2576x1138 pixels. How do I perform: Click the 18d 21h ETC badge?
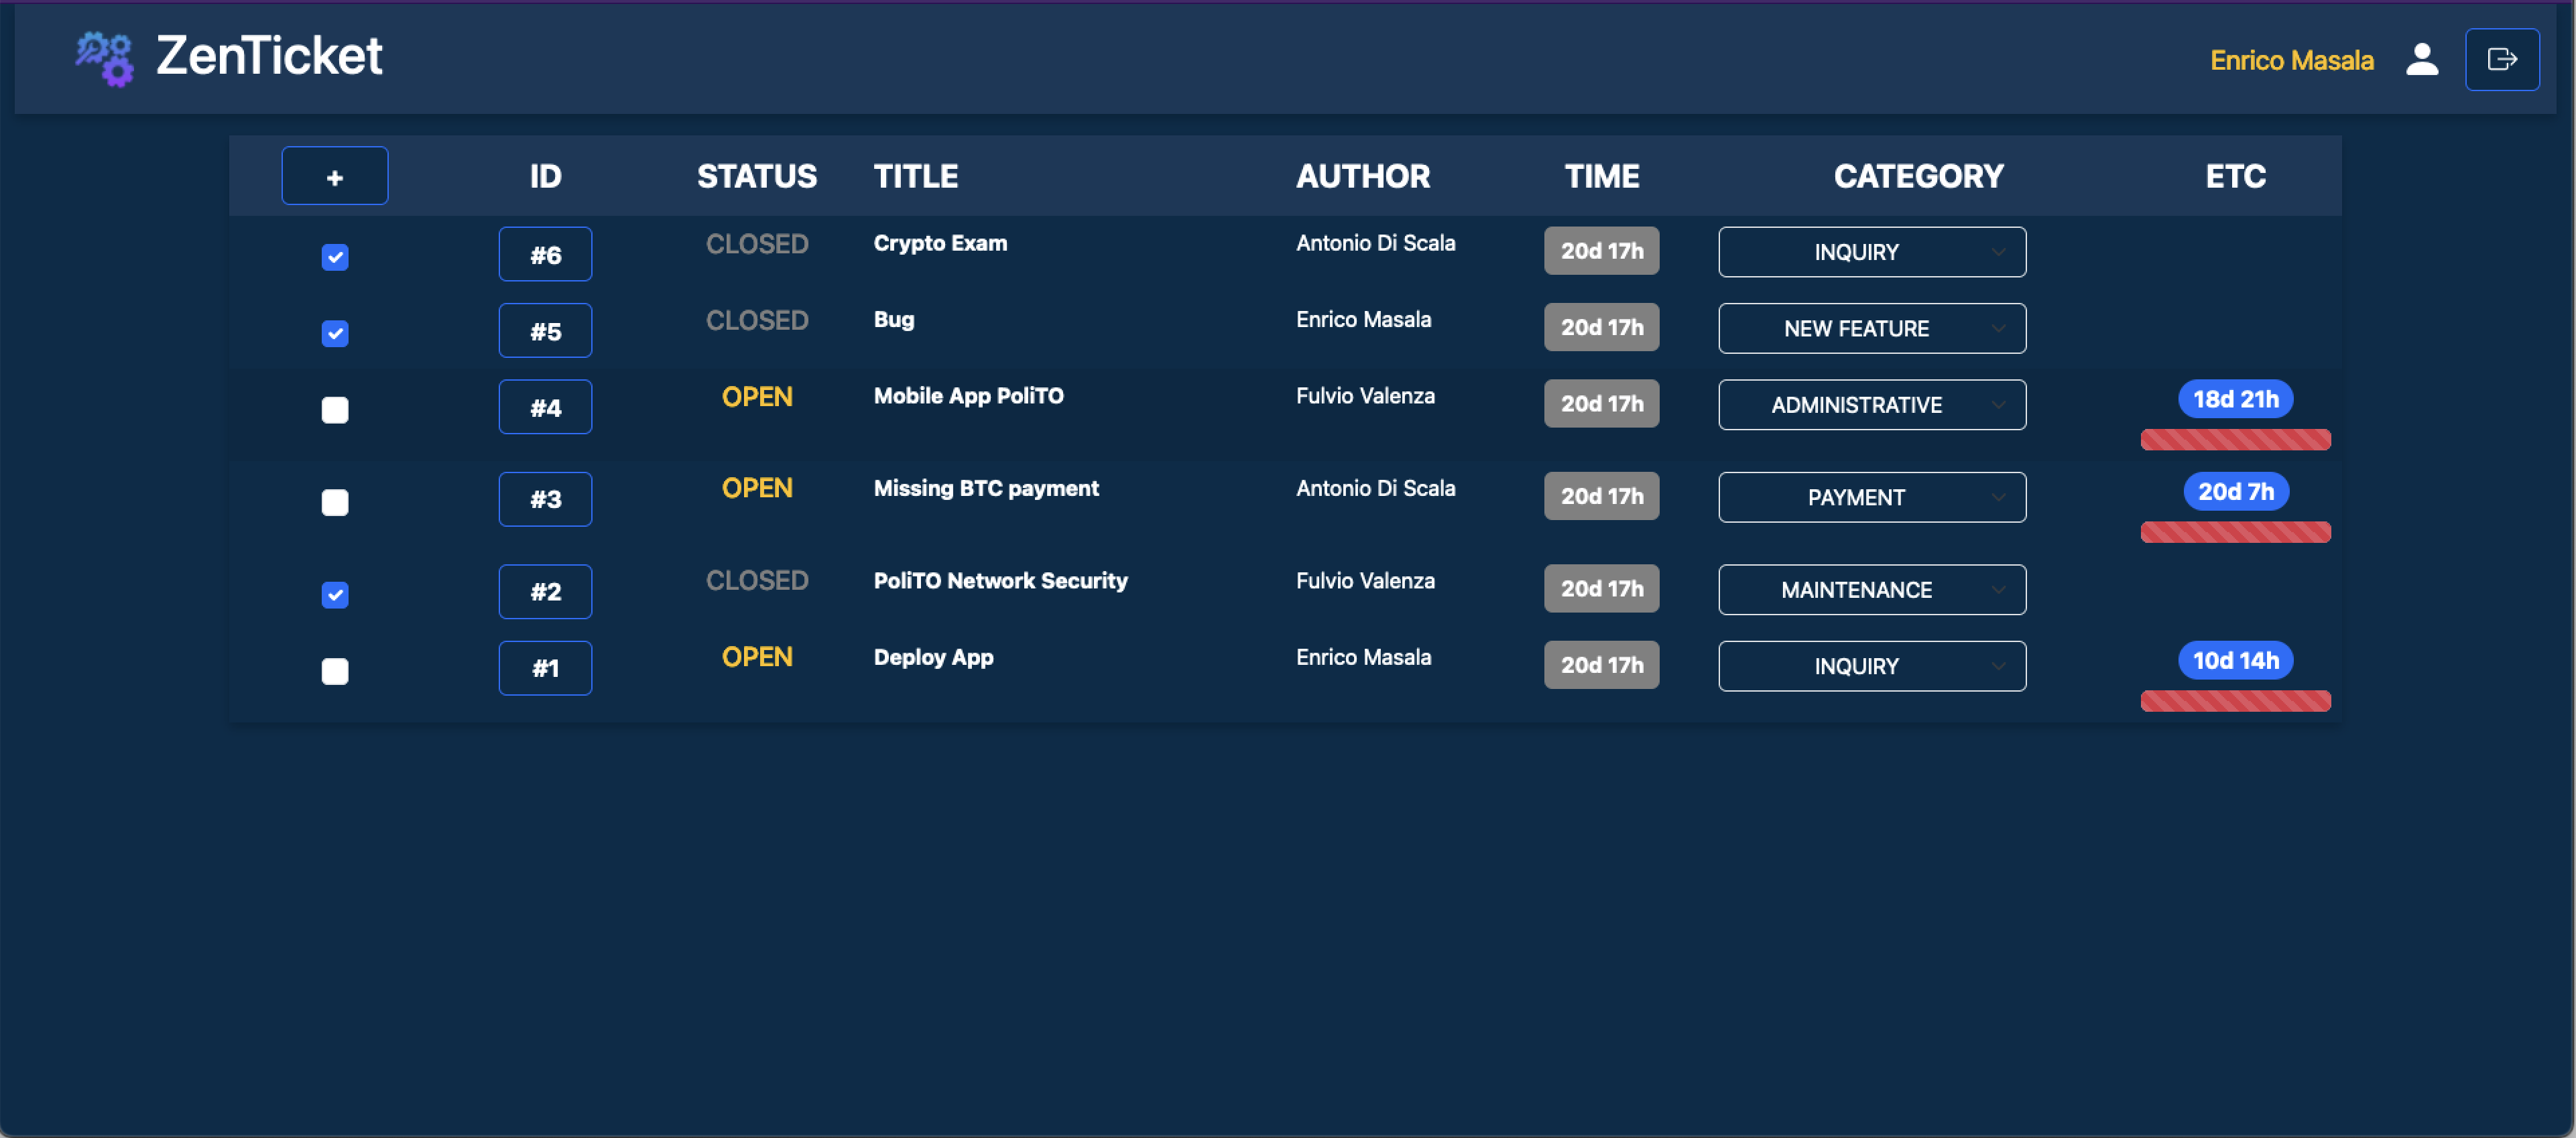click(2235, 399)
